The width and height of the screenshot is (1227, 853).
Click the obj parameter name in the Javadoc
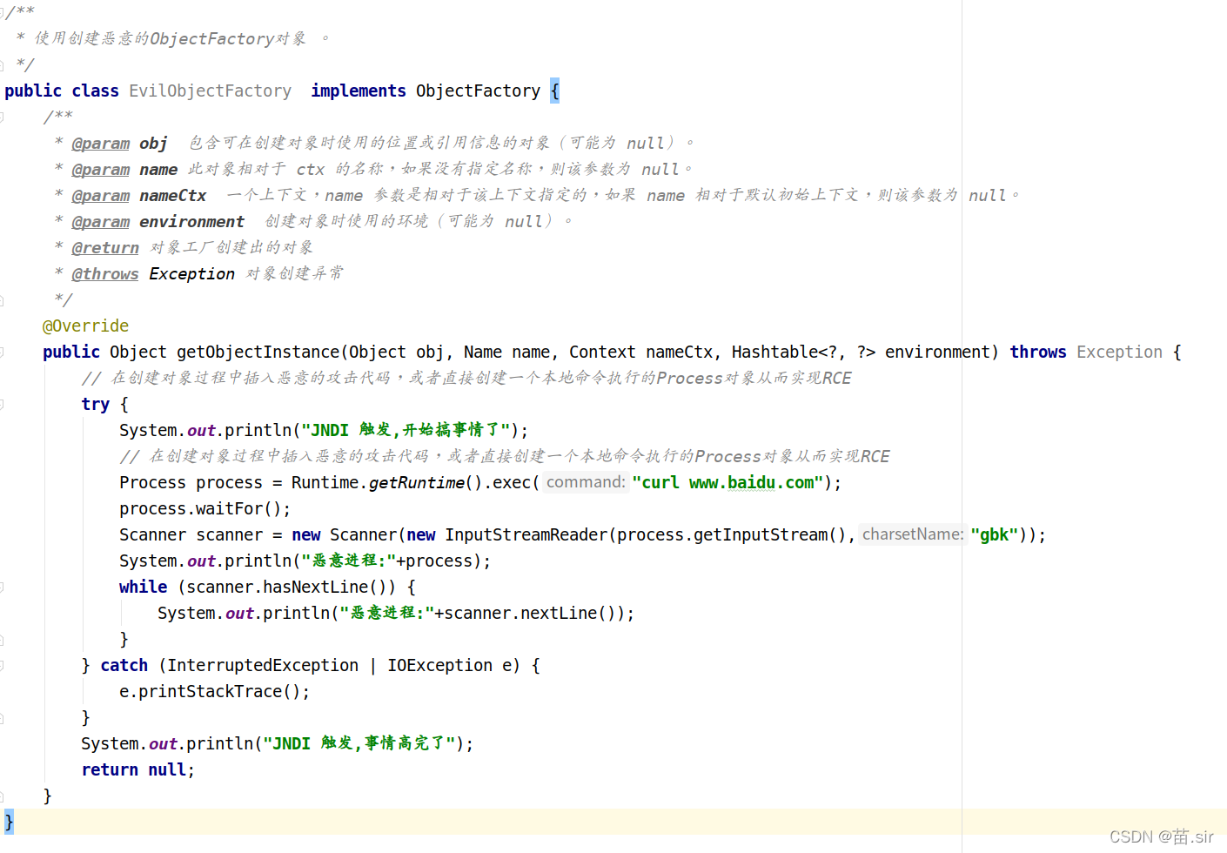click(153, 143)
